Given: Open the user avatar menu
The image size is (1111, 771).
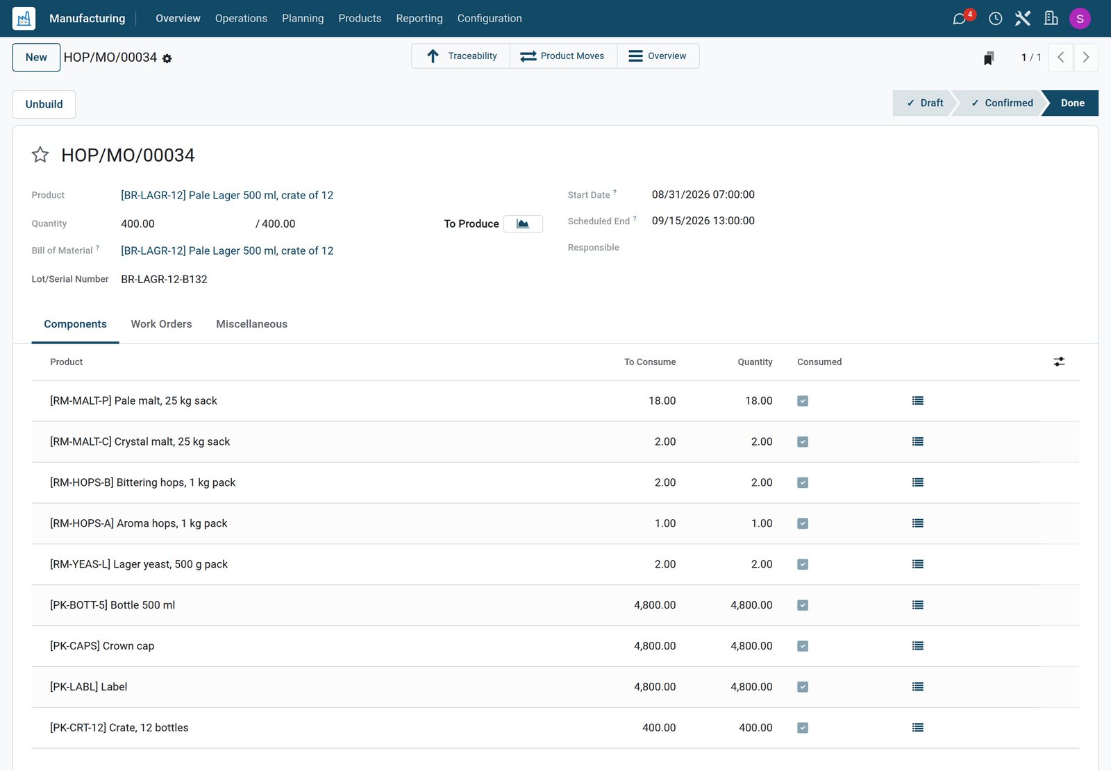Looking at the screenshot, I should tap(1080, 19).
